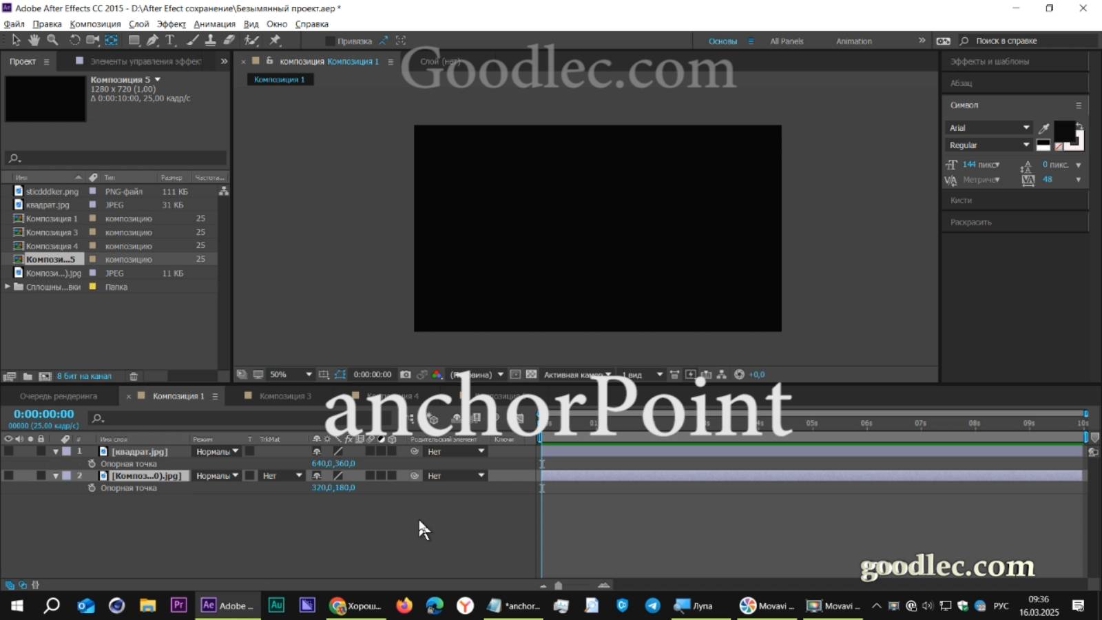Switch to Очередь рендеринга tab
The image size is (1102, 620).
pyautogui.click(x=59, y=396)
